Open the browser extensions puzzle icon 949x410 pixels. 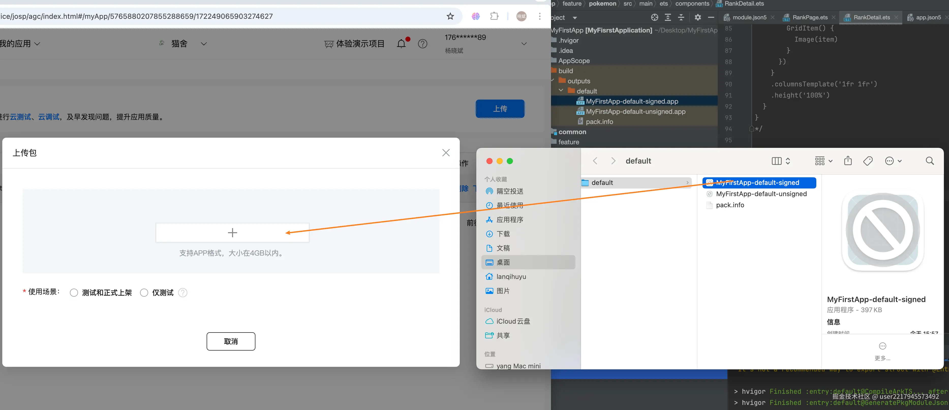(494, 16)
